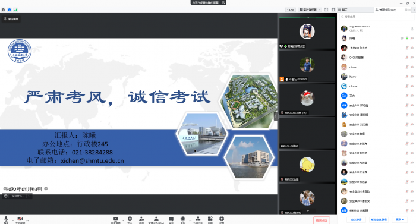Screen dimensions: 416x224
Task: Click the chat icon in bottom toolbar
Action: click(x=171, y=219)
